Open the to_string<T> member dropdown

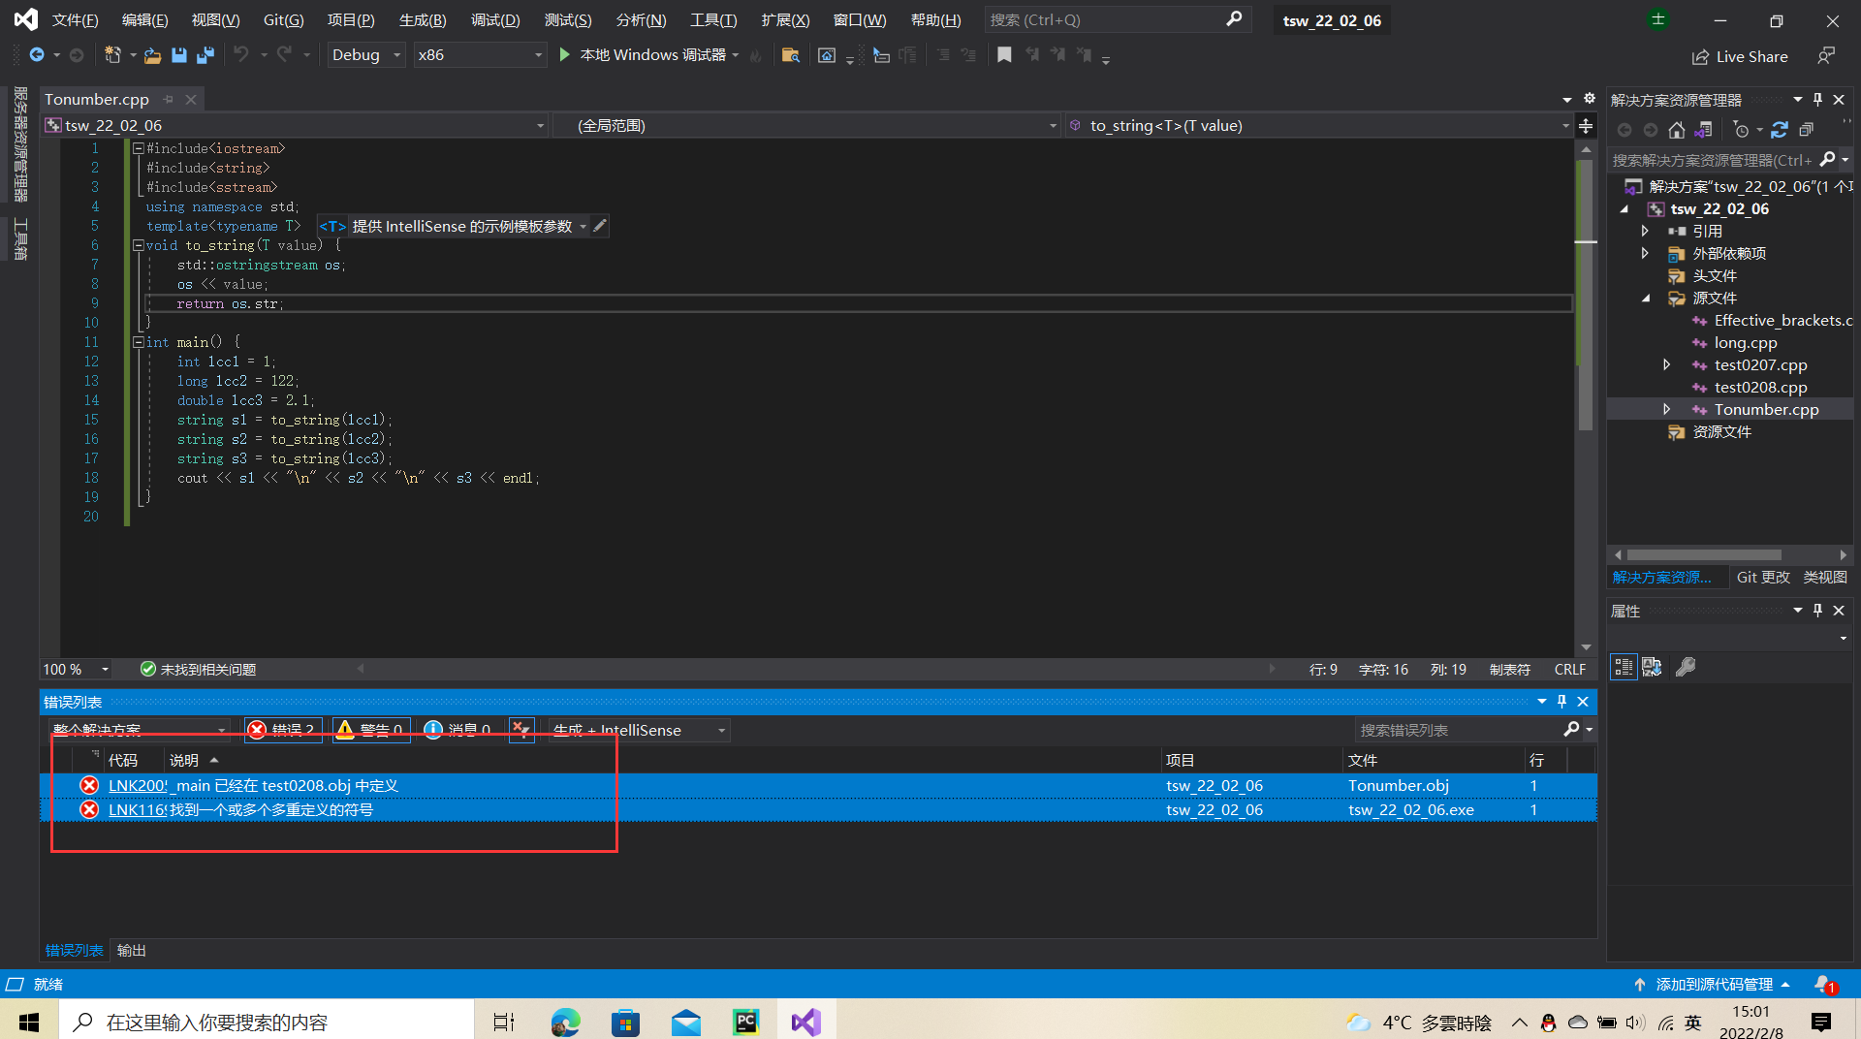click(x=1318, y=126)
